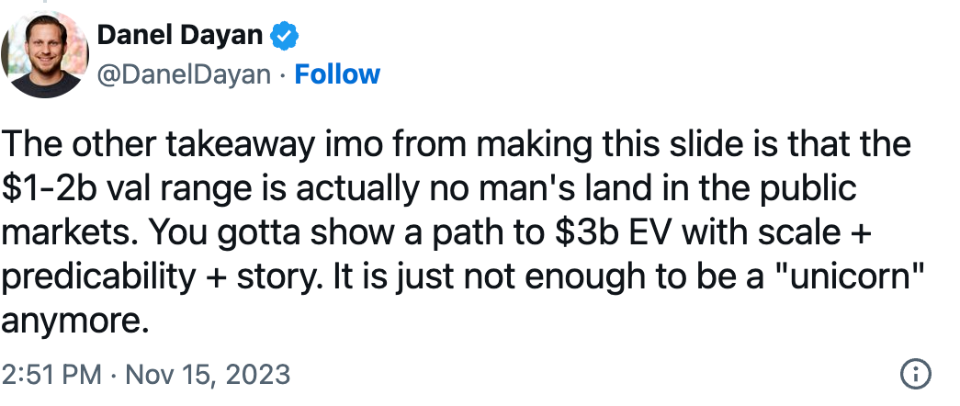Click the dot separator before Follow

point(282,74)
